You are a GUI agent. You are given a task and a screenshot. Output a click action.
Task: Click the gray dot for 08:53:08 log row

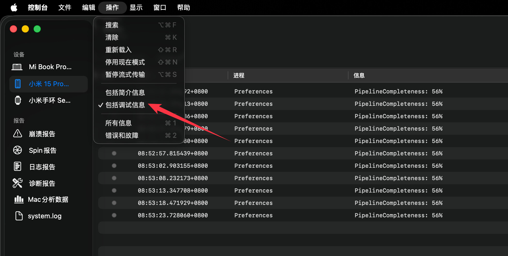coord(114,178)
